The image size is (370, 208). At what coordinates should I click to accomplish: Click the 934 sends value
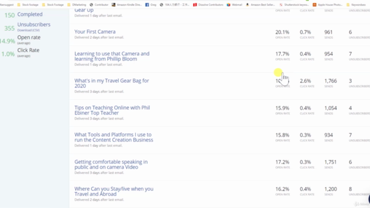(328, 135)
